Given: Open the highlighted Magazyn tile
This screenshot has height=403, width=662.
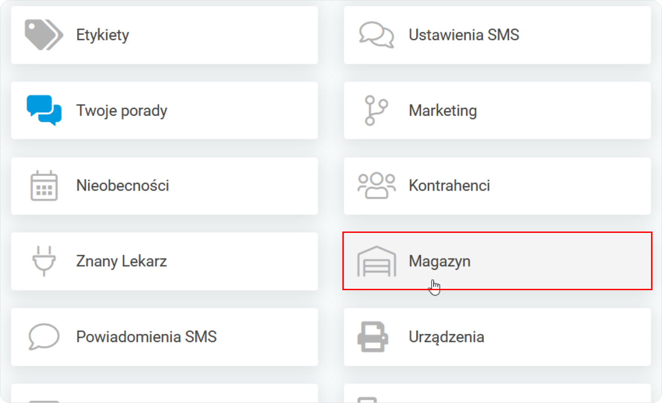Looking at the screenshot, I should (497, 261).
